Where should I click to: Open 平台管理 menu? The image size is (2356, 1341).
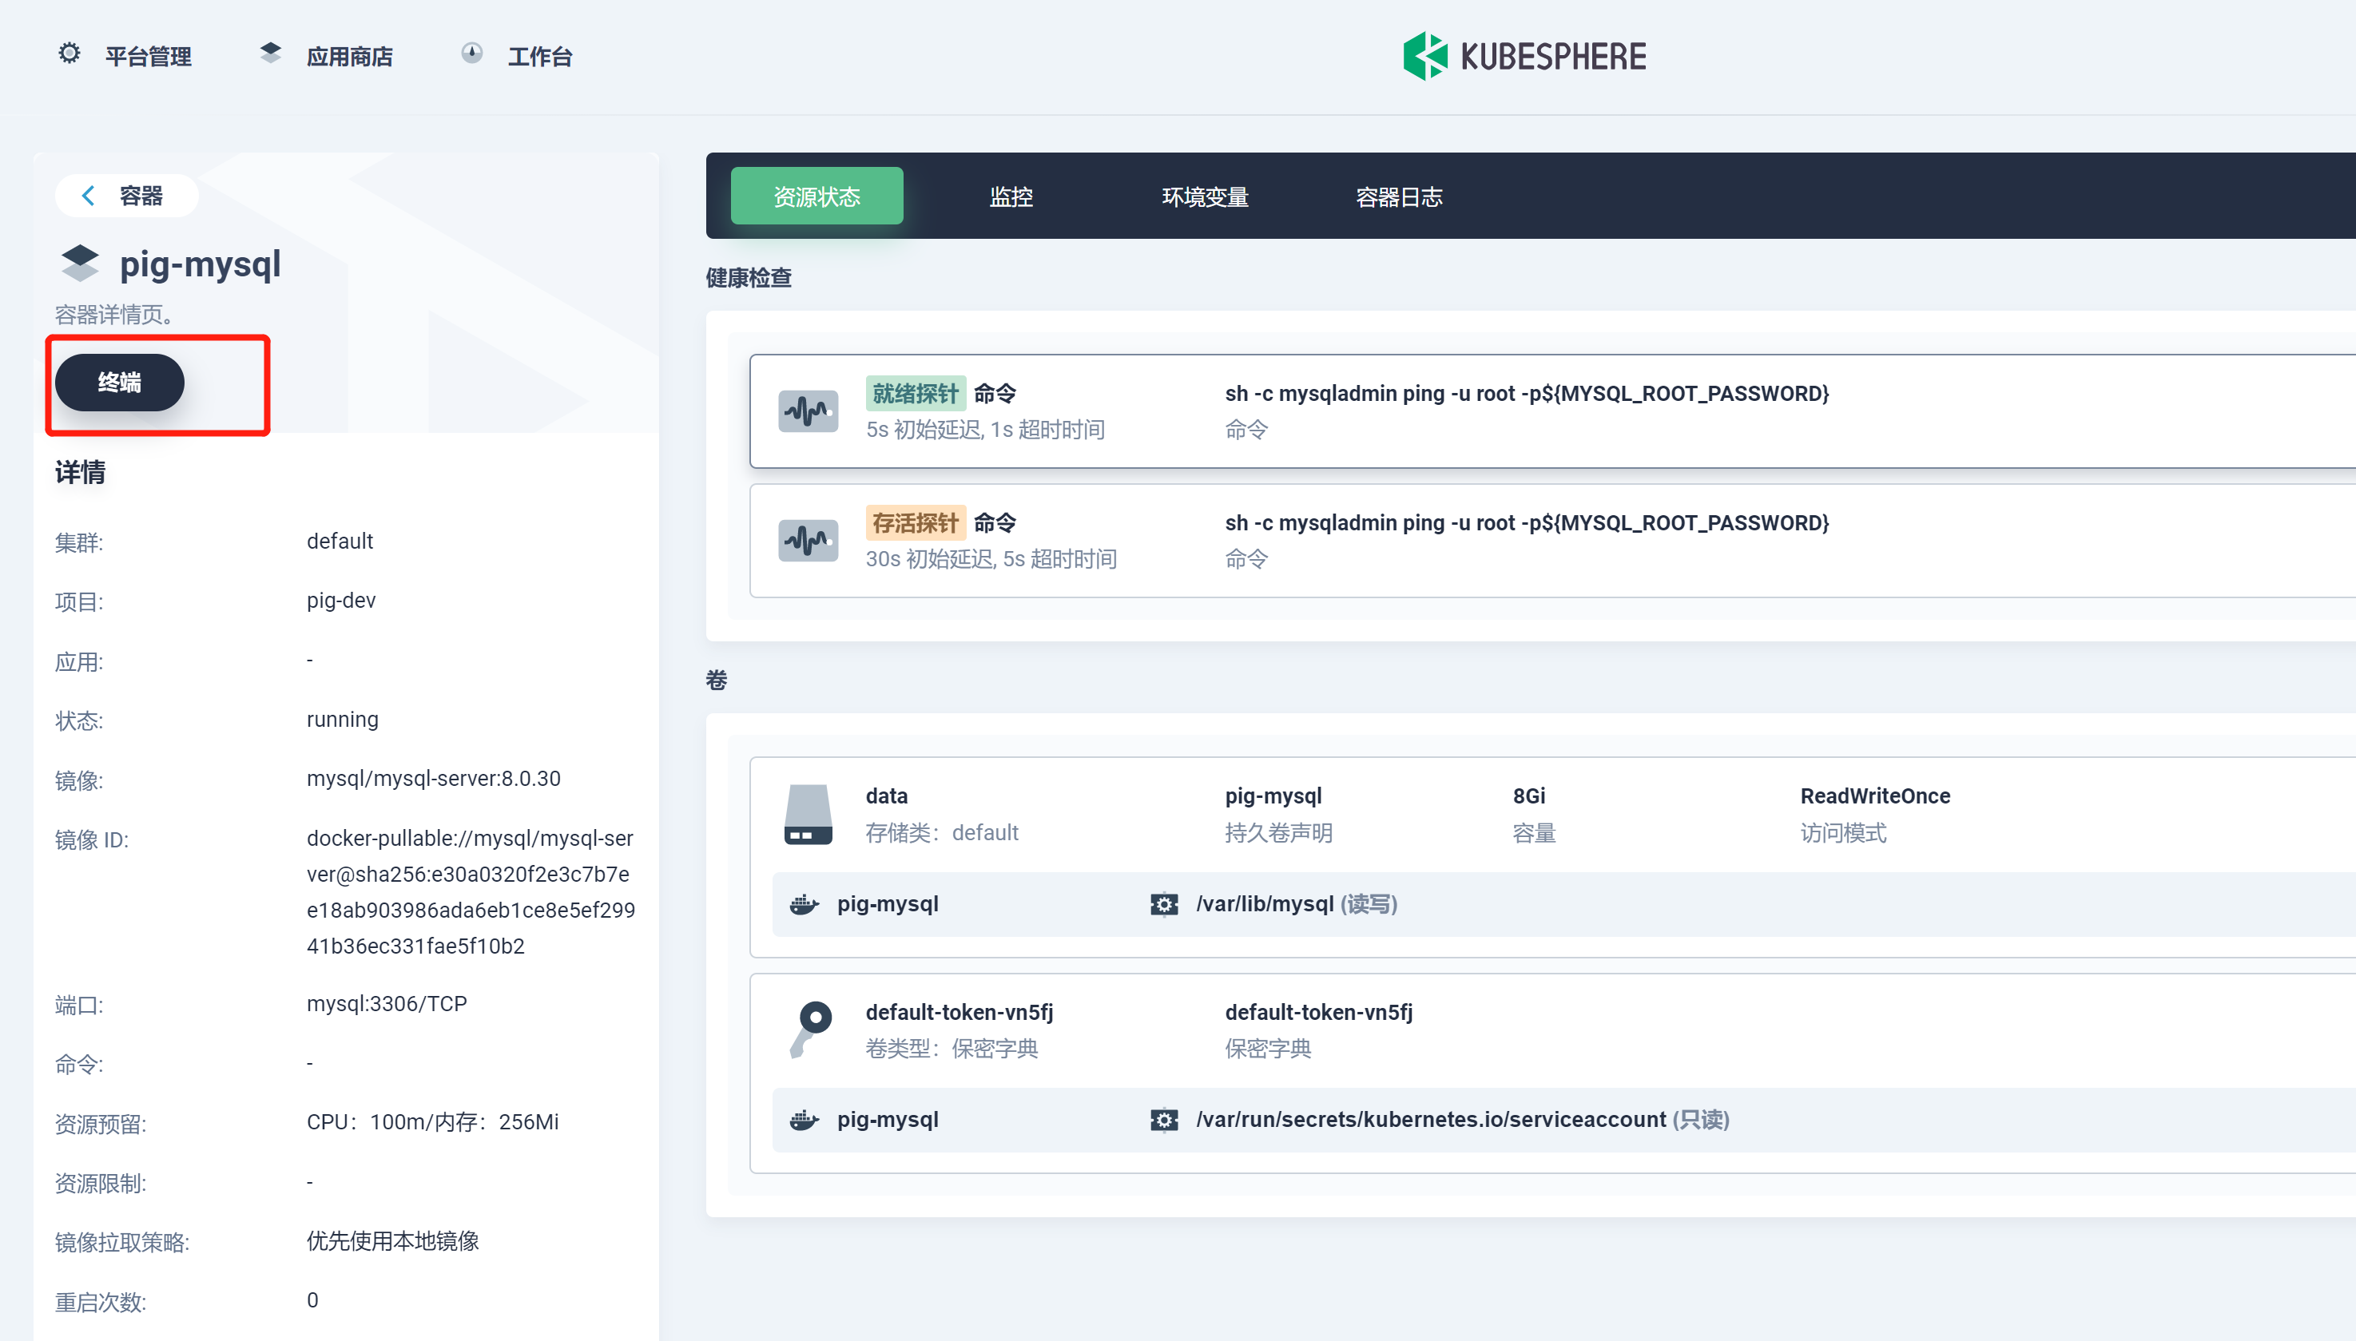click(147, 56)
